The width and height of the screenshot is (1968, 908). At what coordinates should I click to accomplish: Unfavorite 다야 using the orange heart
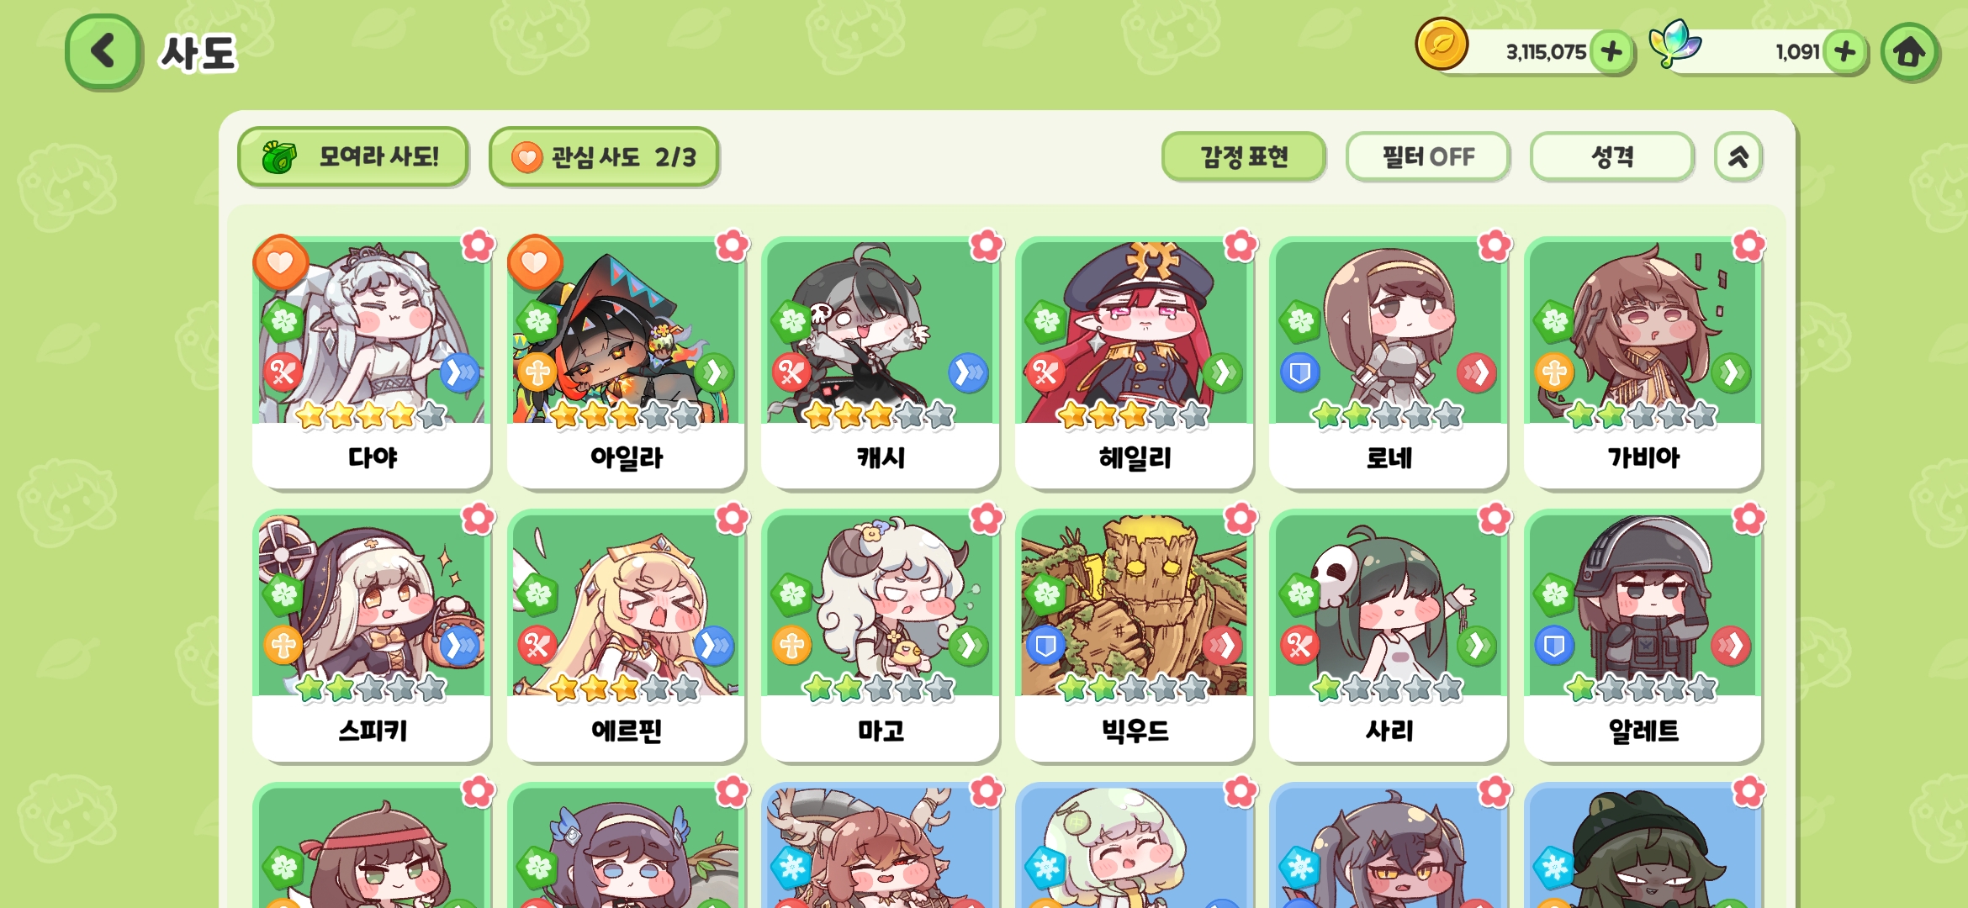pos(281,262)
